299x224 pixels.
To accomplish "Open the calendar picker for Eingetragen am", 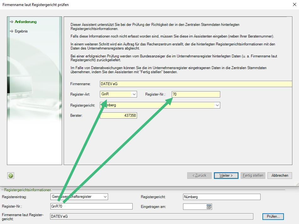I will click(x=209, y=206).
